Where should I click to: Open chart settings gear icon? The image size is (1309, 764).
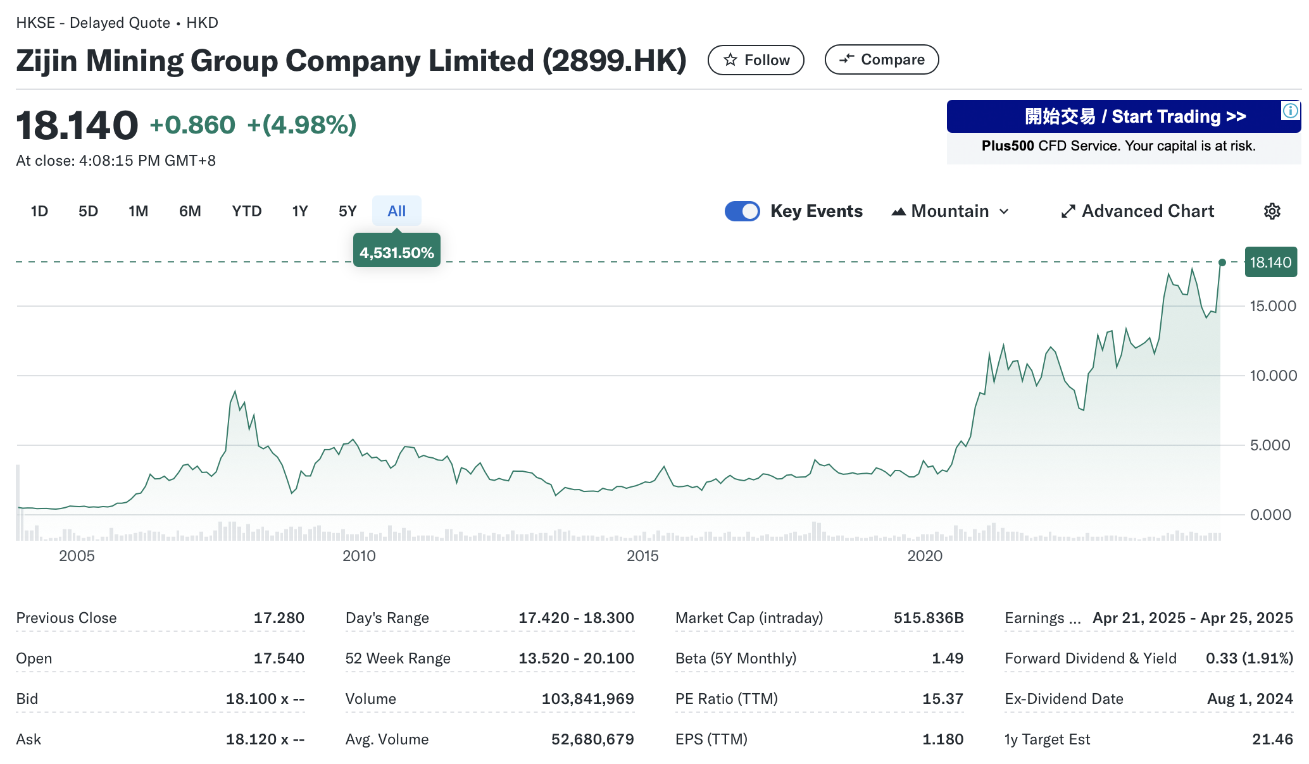pos(1272,211)
